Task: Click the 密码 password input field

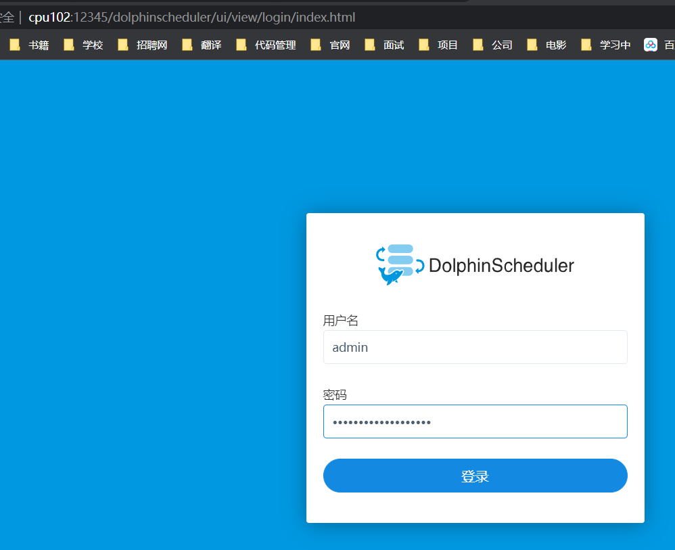Action: [475, 421]
